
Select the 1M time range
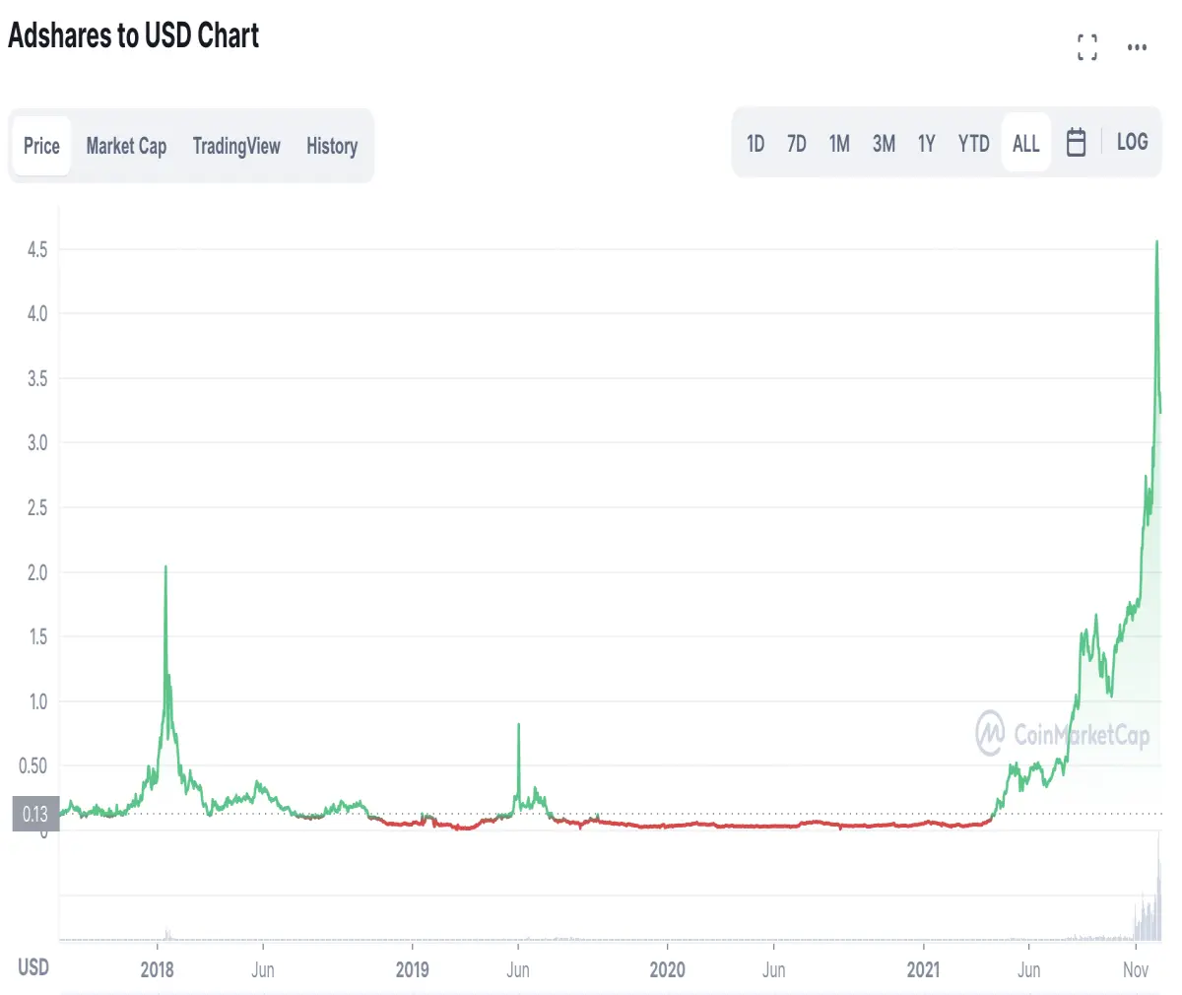839,144
